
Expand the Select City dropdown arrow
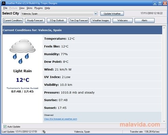[x=96, y=14]
